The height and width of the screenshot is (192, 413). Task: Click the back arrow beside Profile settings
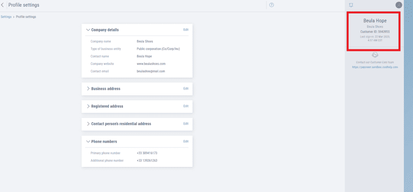point(3,5)
